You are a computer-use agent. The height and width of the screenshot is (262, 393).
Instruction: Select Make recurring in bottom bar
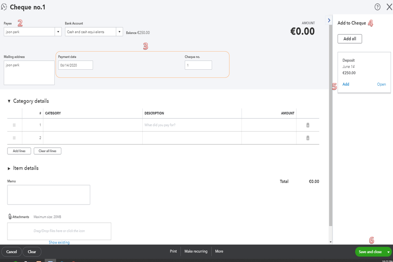196,251
